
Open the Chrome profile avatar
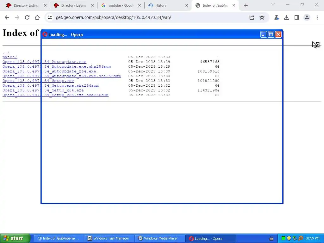(x=307, y=18)
